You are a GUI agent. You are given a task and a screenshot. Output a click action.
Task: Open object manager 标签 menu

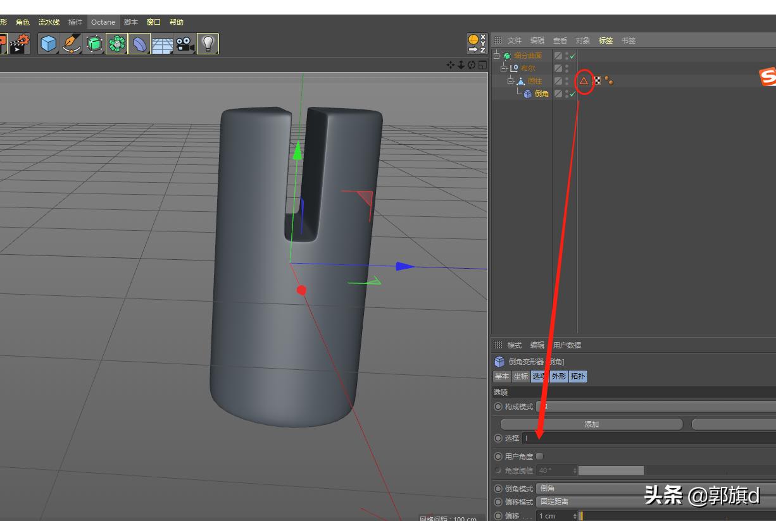(x=606, y=40)
